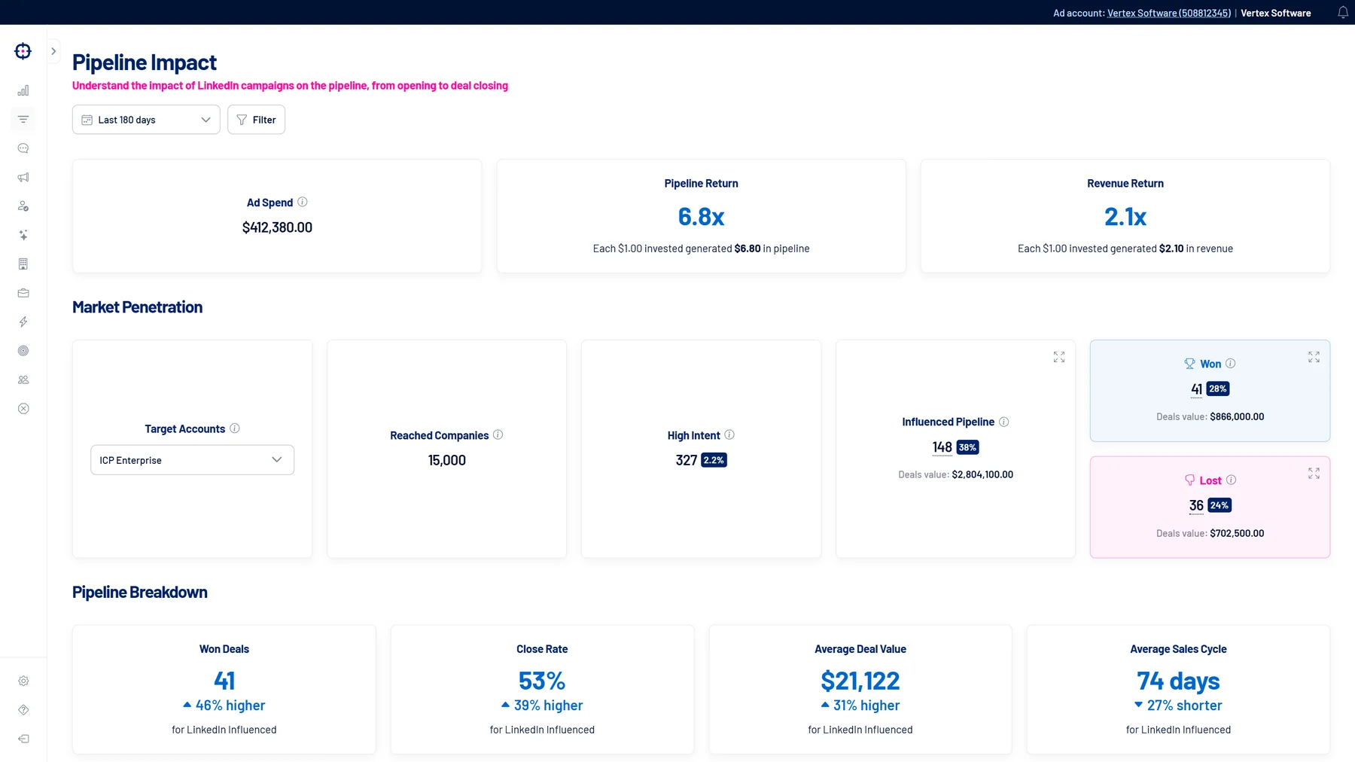Open Vertex Software ad account link

pos(1169,13)
